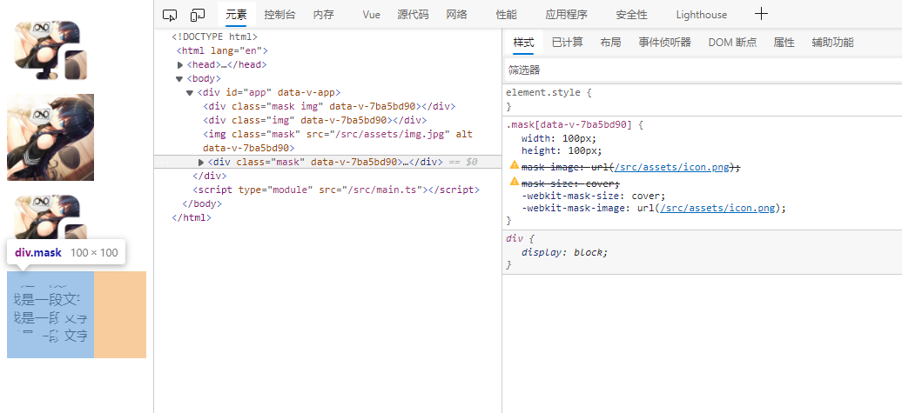Expand the selected div class="mask" node
The image size is (902, 413).
(x=201, y=163)
